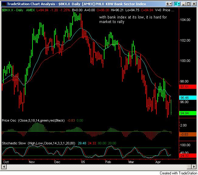Click the 'Lo=94.75' low value
The image size is (198, 175).
click(x=132, y=10)
